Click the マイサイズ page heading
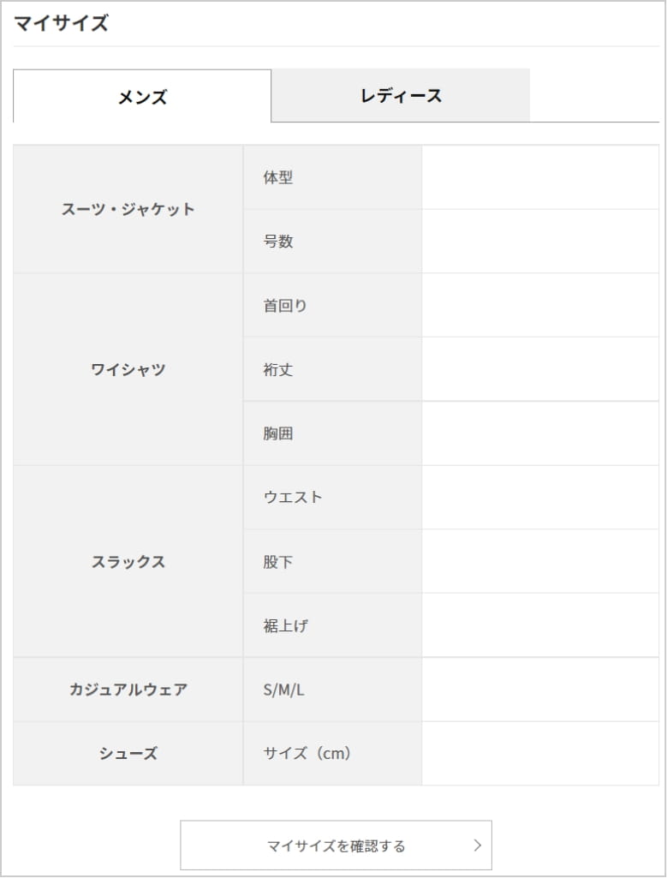This screenshot has width=667, height=878. (61, 23)
